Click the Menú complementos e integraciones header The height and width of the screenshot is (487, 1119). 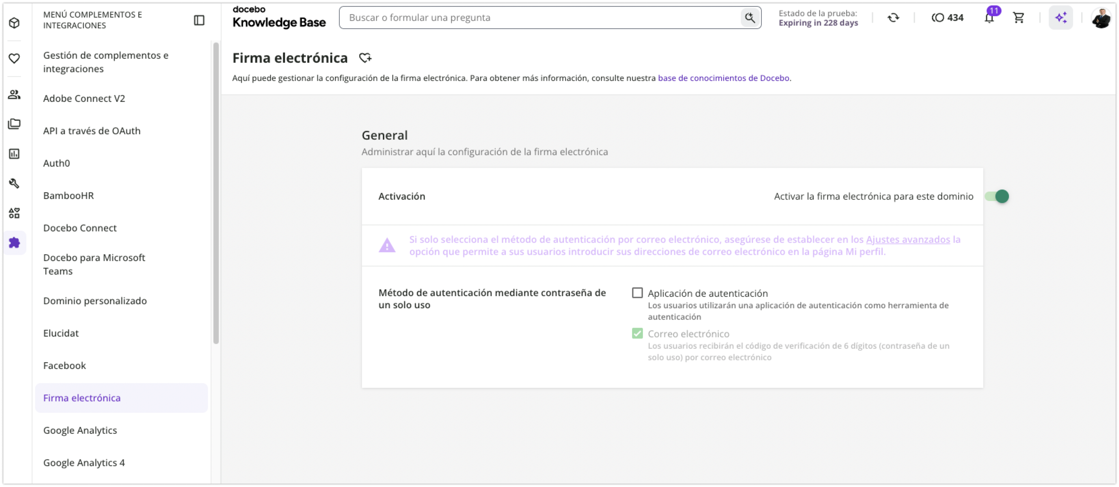(x=93, y=20)
